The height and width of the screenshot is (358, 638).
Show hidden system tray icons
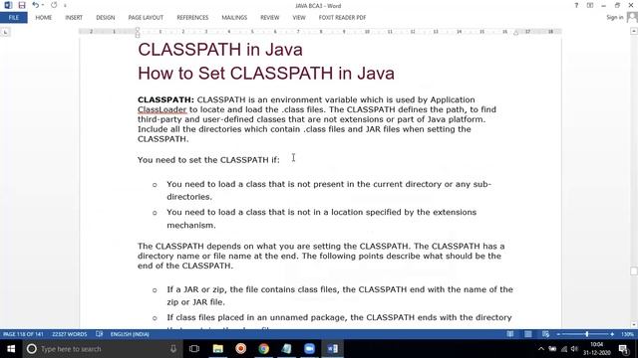click(x=540, y=349)
